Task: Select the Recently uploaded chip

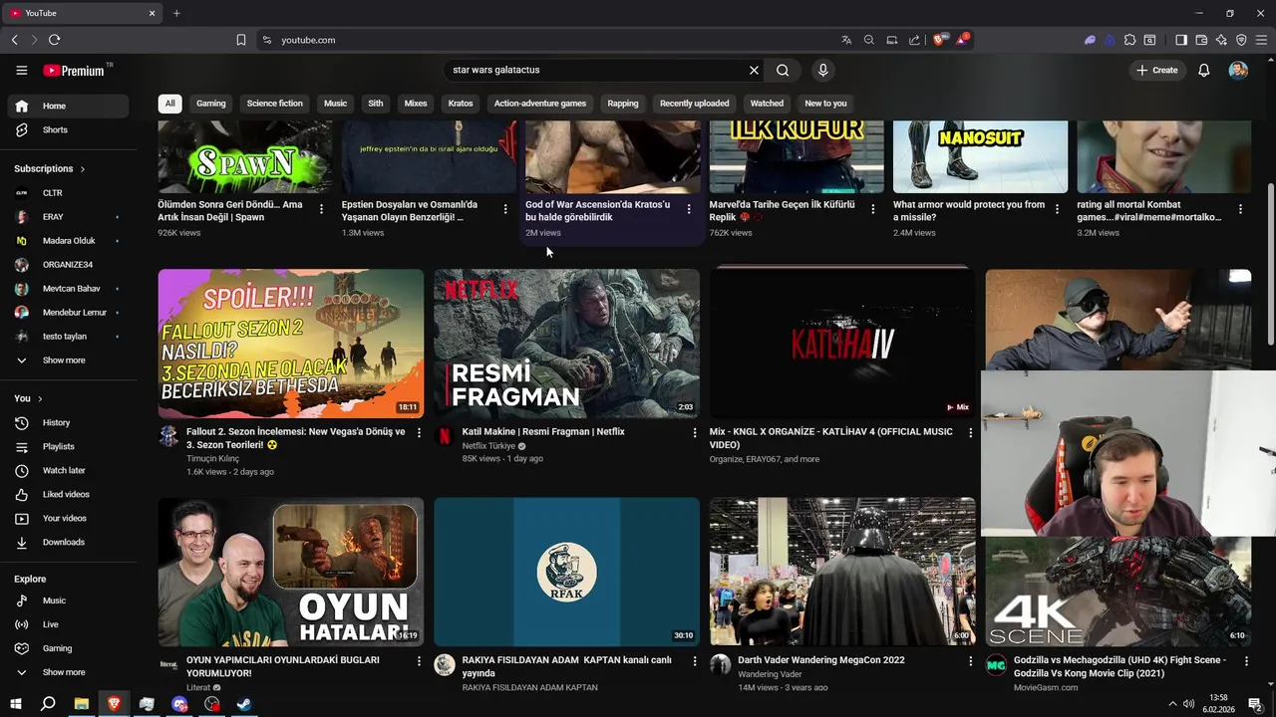Action: click(x=694, y=104)
